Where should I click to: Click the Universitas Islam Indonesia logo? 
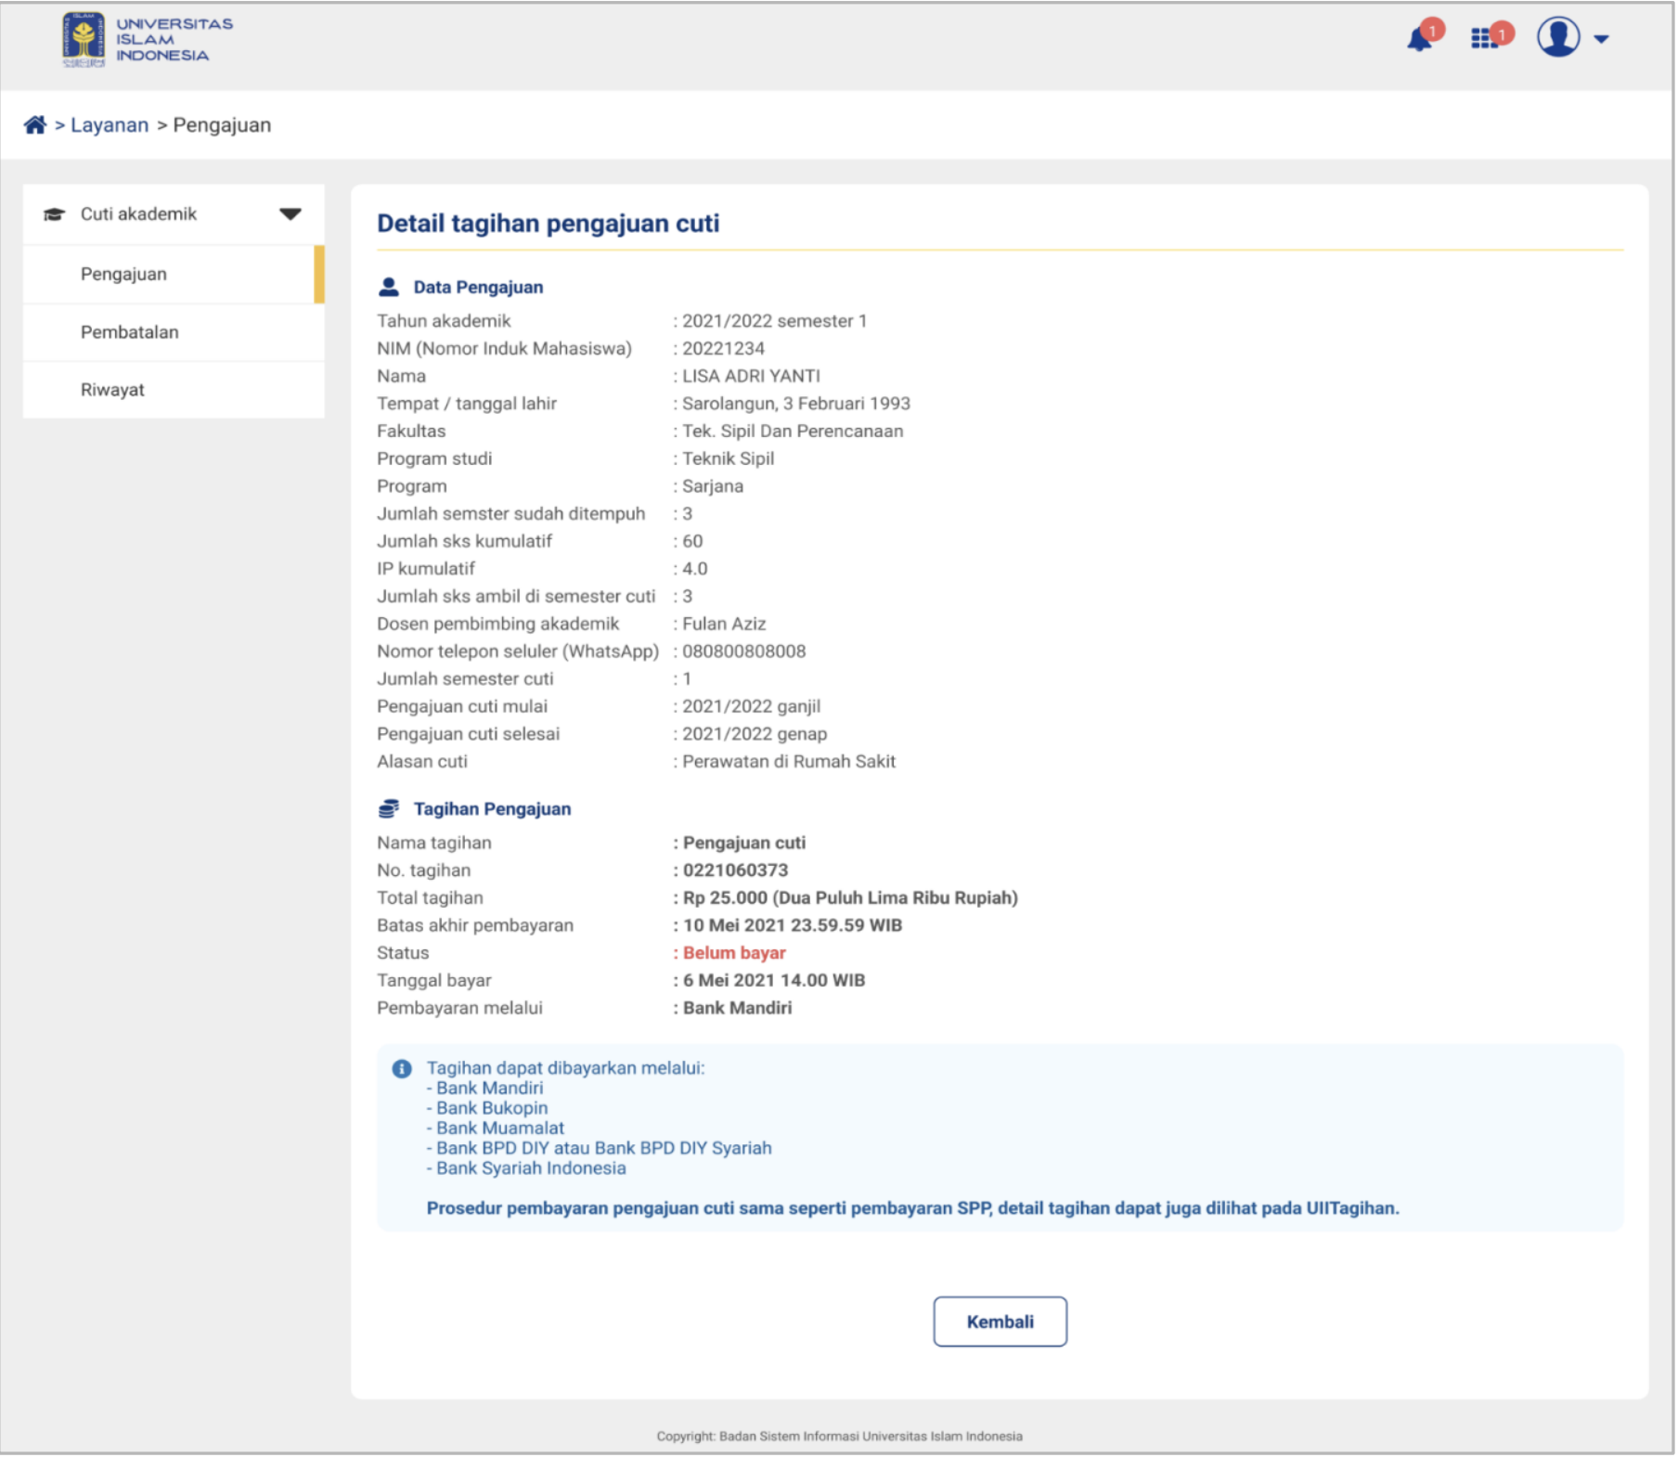click(x=147, y=40)
